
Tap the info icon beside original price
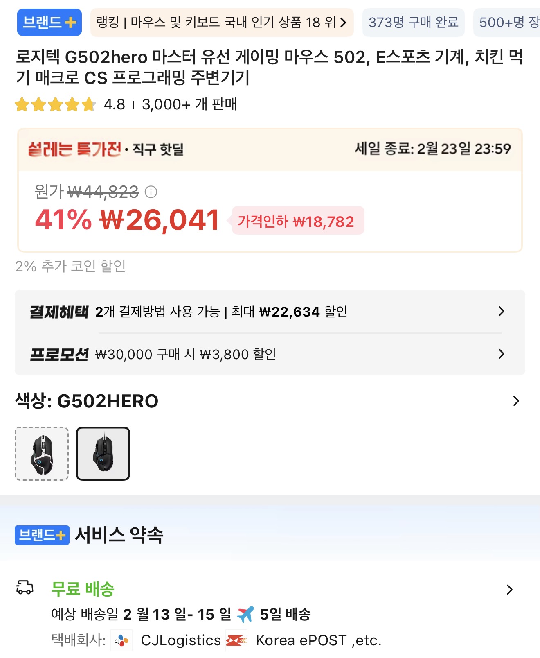coord(151,192)
